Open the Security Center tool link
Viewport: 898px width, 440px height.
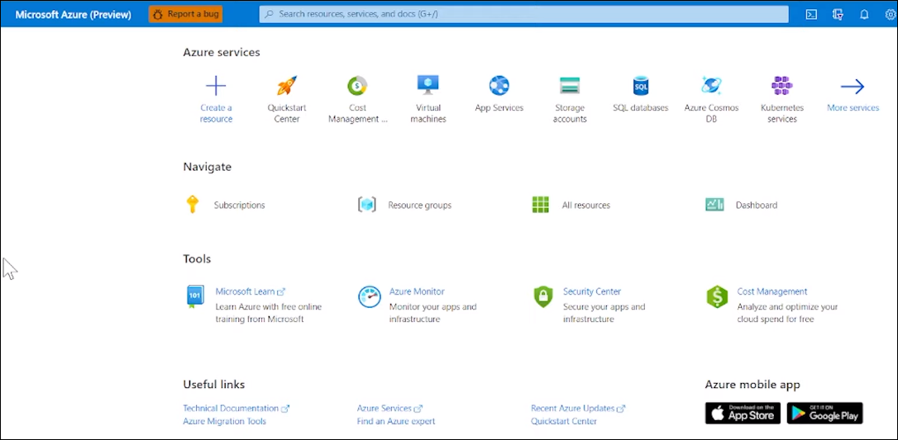pyautogui.click(x=592, y=291)
